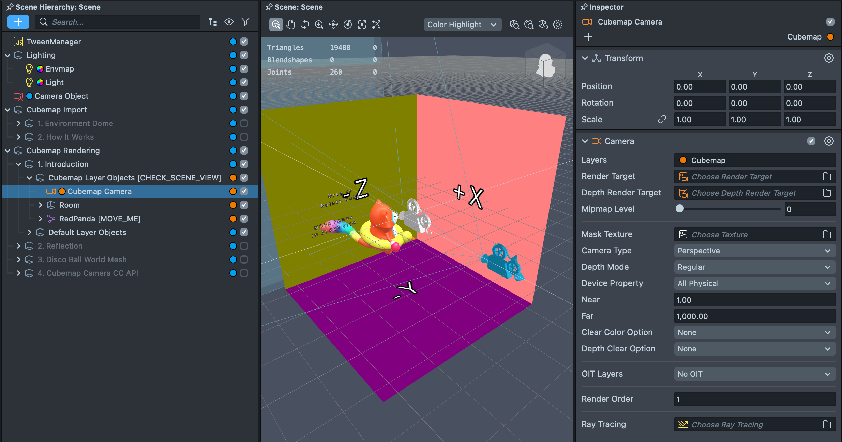
Task: Click the rotate tool icon in scene toolbar
Action: 305,25
